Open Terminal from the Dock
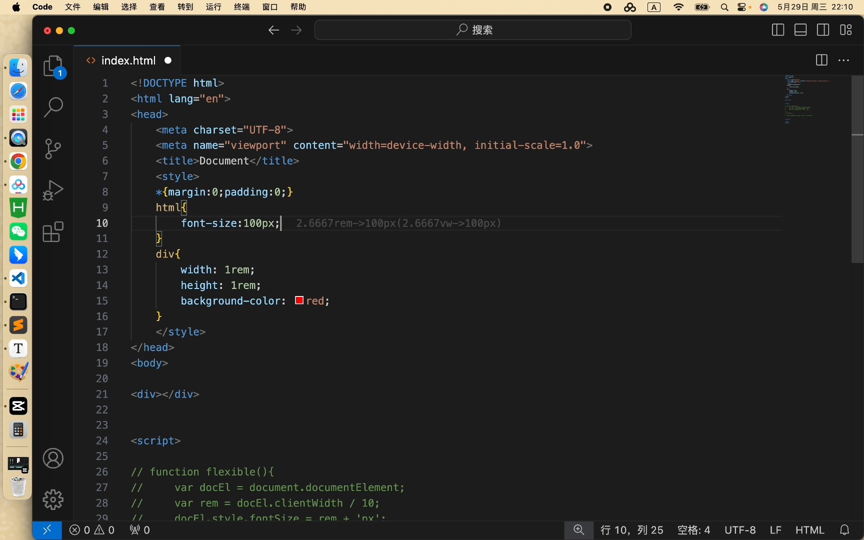864x540 pixels. click(18, 301)
